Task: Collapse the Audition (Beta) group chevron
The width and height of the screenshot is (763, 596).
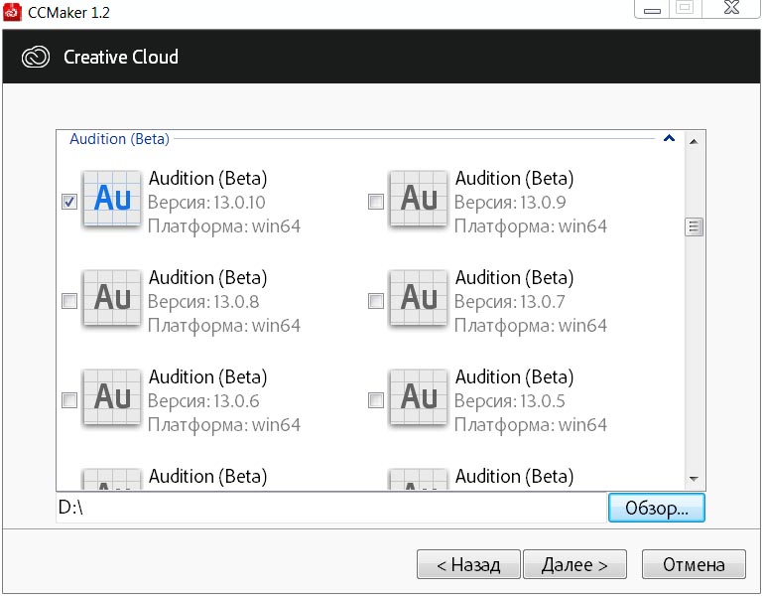Action: point(669,138)
